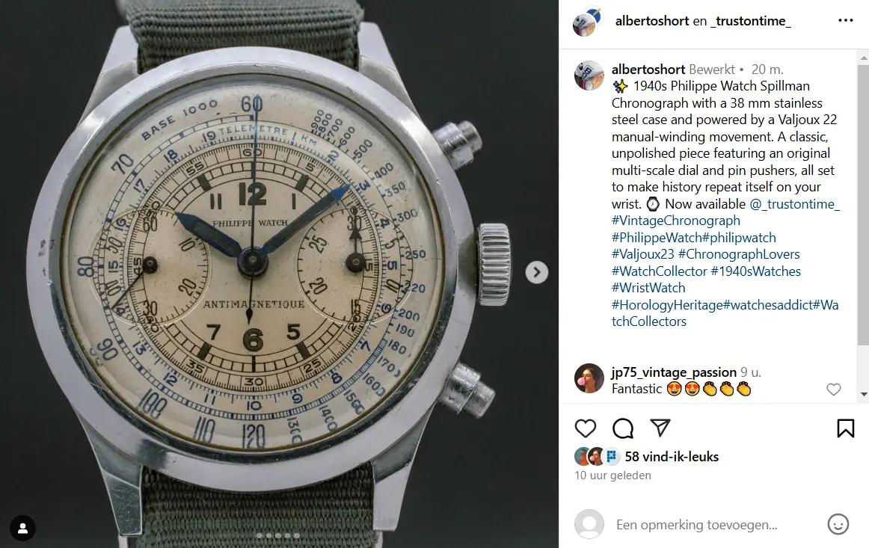Click scrollbar down arrow in caption panel
Image resolution: width=869 pixels, height=548 pixels.
click(864, 395)
